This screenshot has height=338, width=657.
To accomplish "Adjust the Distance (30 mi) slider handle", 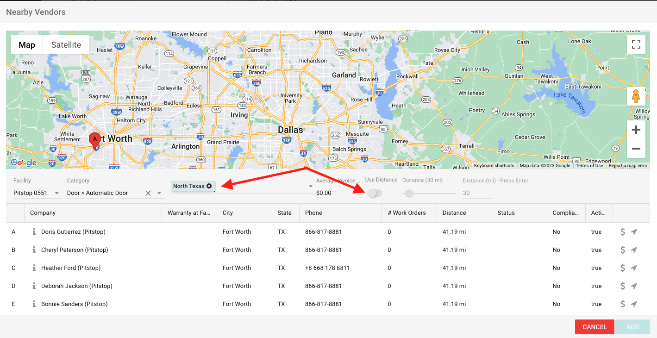I will coord(409,193).
